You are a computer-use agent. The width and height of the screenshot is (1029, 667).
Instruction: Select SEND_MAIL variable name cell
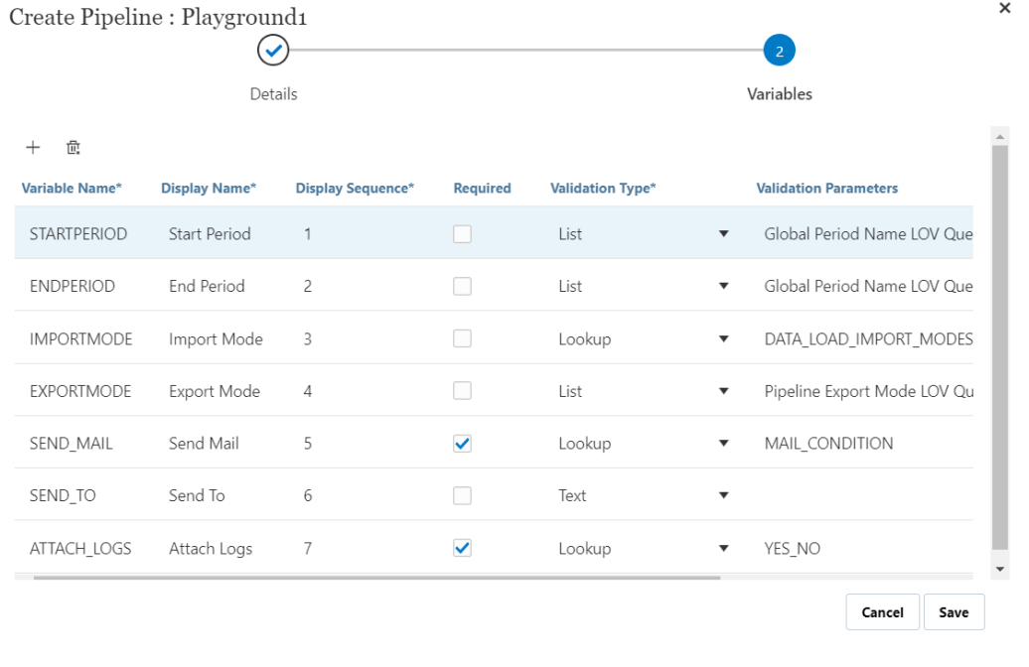pyautogui.click(x=71, y=444)
